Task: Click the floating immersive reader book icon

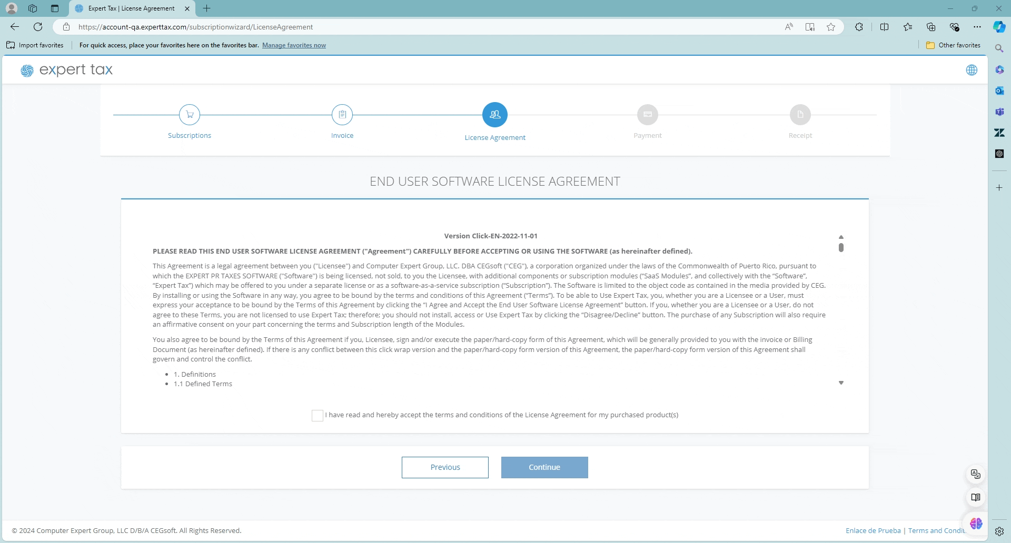Action: (x=976, y=497)
